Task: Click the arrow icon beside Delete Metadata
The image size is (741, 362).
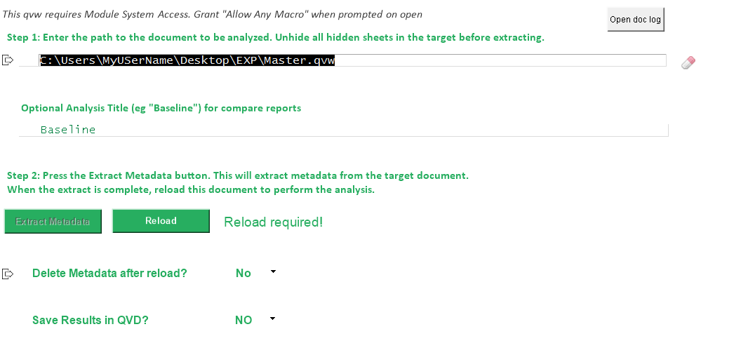Action: [8, 274]
